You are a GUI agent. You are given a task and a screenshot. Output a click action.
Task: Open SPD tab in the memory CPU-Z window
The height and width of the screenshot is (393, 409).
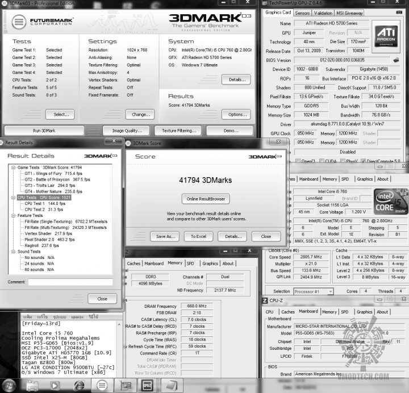coord(190,264)
